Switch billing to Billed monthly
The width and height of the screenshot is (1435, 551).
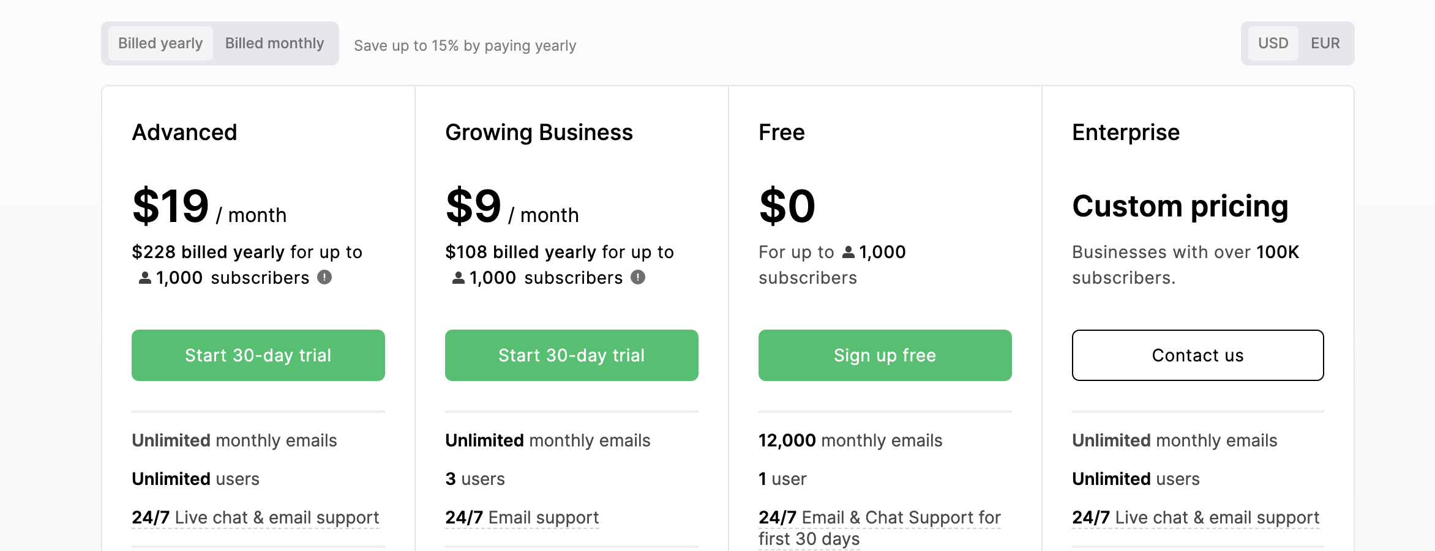(274, 43)
